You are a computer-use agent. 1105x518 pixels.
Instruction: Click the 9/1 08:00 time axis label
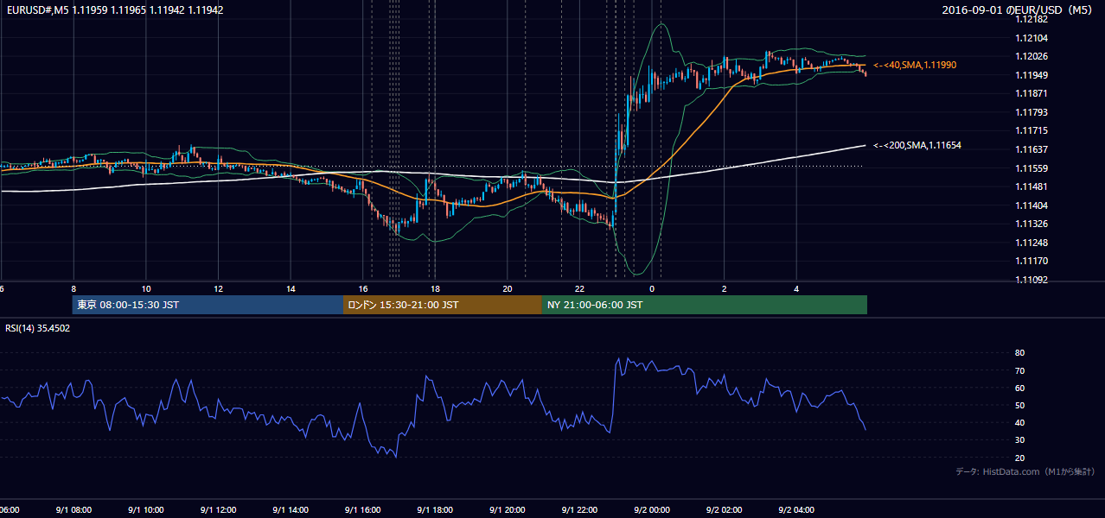73,509
